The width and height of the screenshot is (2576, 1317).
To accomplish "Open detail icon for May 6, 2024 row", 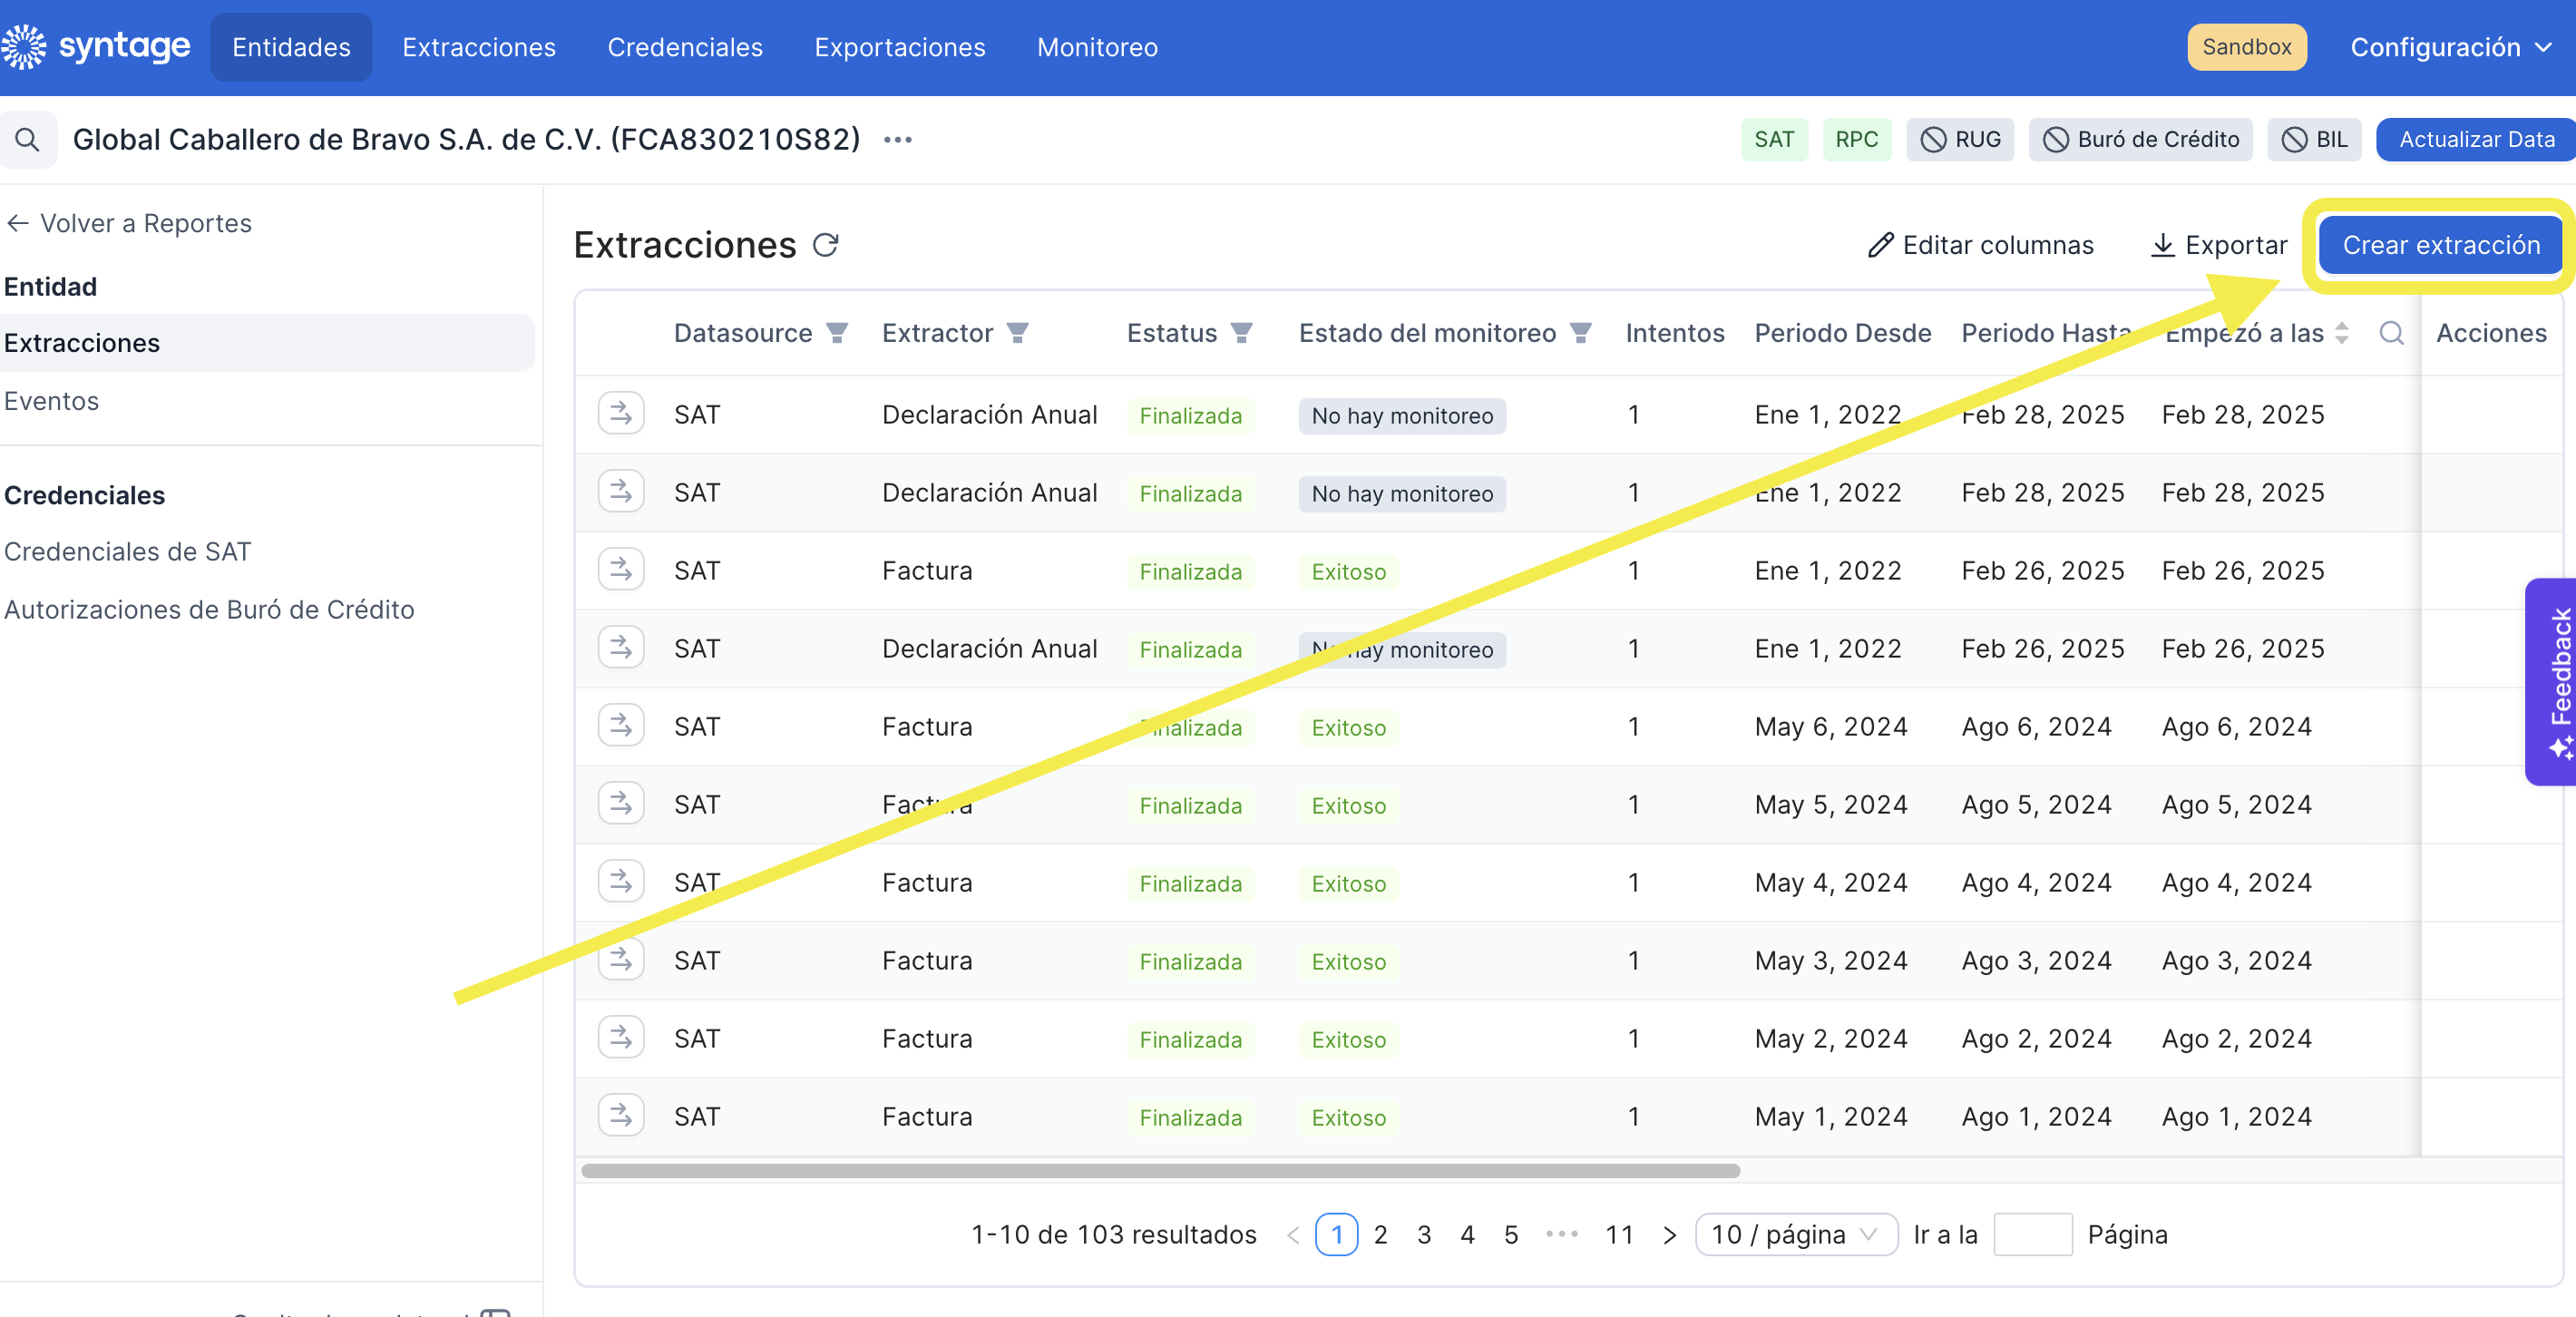I will click(621, 725).
